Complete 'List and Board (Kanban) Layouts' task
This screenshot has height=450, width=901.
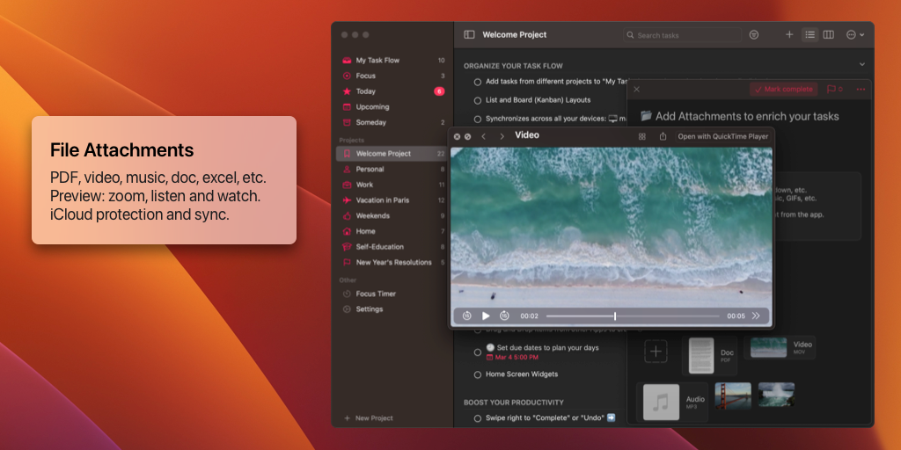(x=478, y=100)
